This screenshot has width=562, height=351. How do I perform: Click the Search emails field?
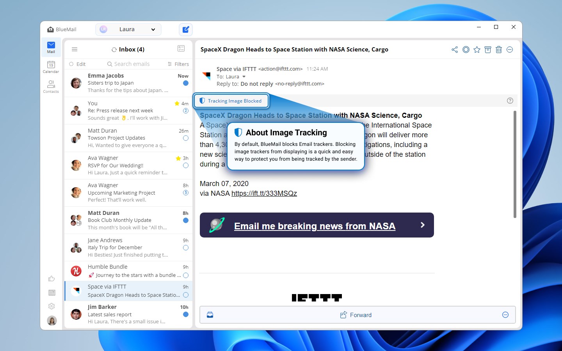click(x=132, y=64)
